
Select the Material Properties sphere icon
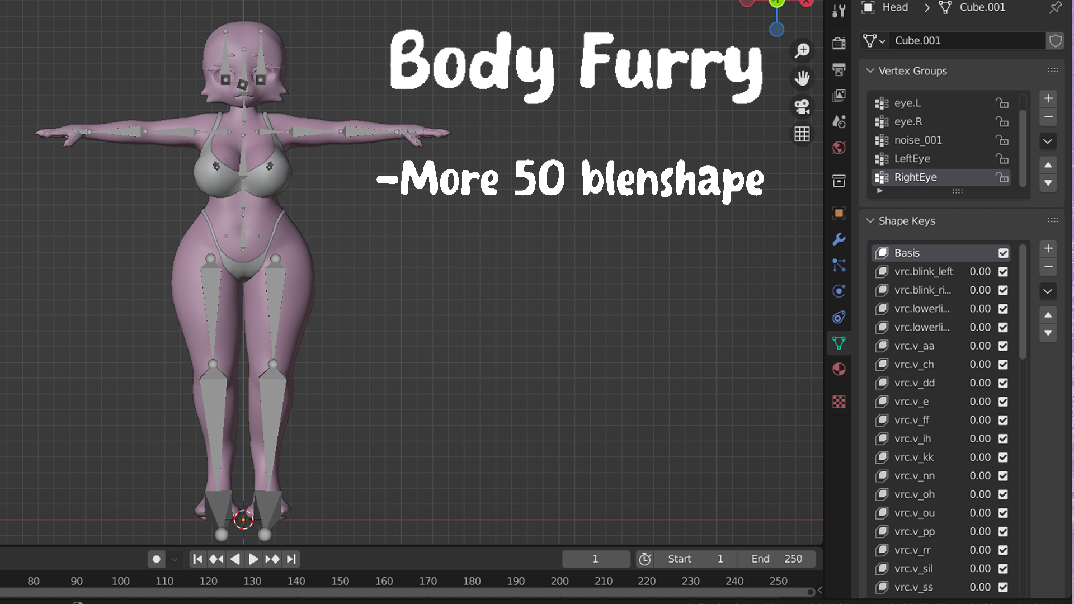coord(839,369)
